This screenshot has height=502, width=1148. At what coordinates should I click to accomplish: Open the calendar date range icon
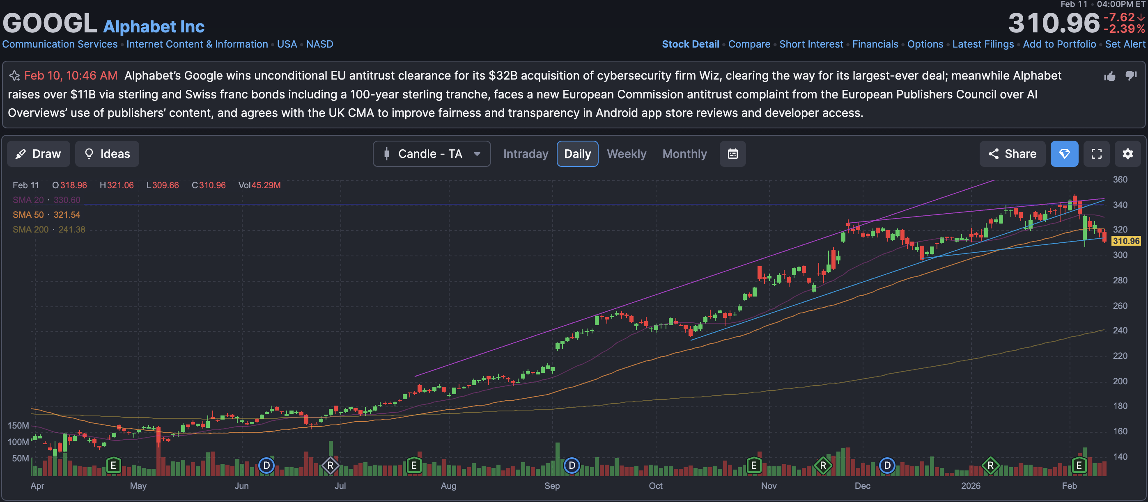pyautogui.click(x=732, y=154)
